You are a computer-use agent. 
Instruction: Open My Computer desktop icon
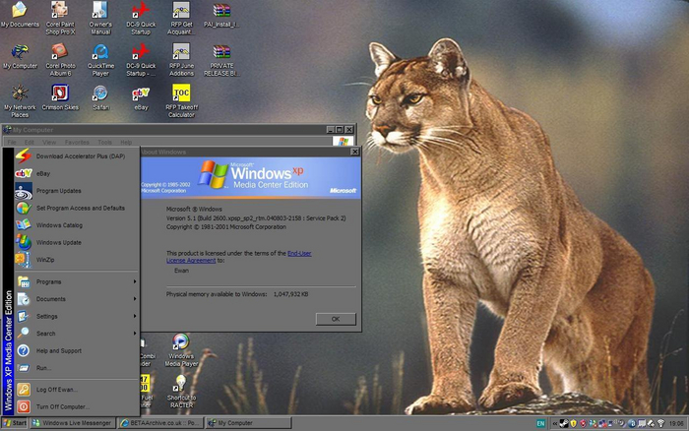point(20,56)
